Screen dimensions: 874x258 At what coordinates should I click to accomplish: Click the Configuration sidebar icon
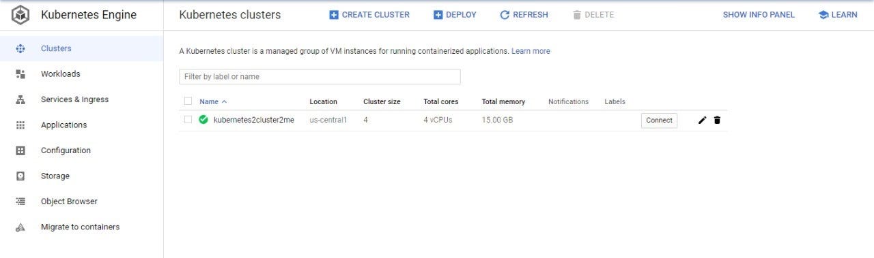coord(20,150)
